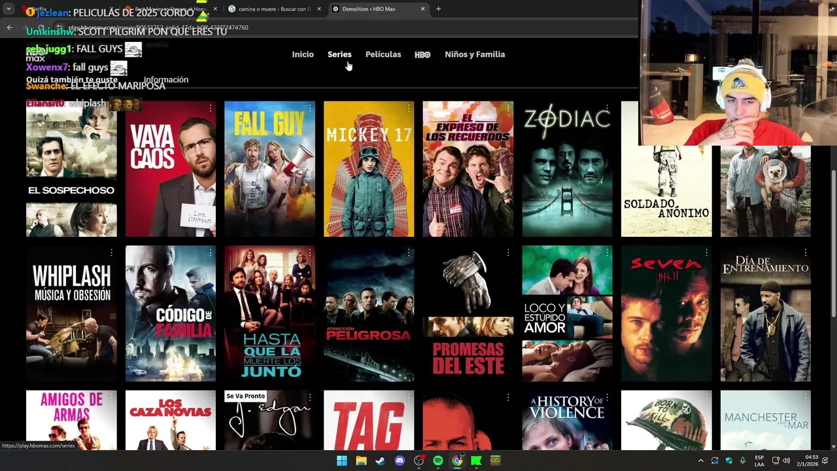Open Manchester by the Sea poster
The height and width of the screenshot is (471, 837).
[x=765, y=420]
